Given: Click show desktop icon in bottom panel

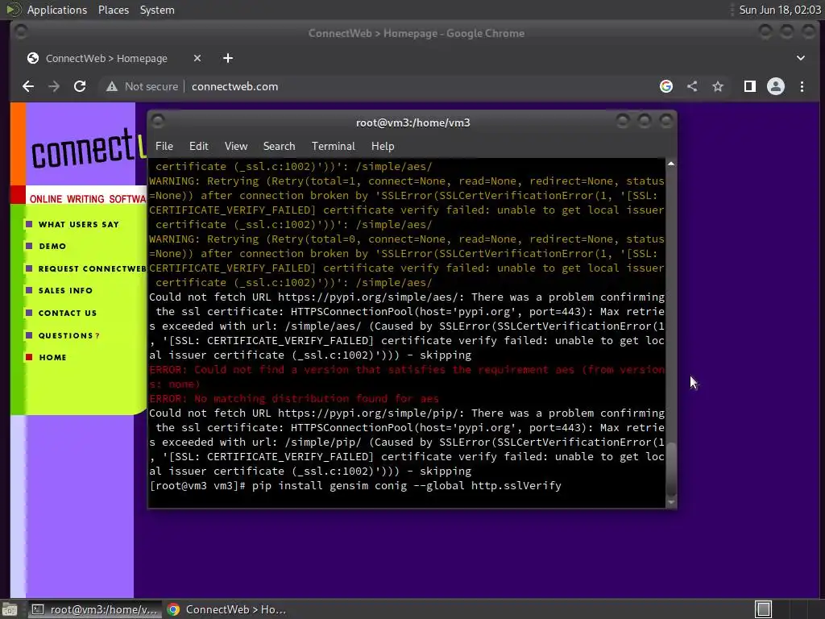Looking at the screenshot, I should pos(10,609).
